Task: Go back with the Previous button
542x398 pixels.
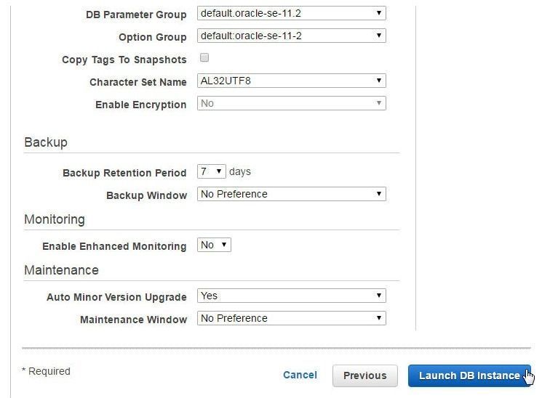Action: click(365, 376)
